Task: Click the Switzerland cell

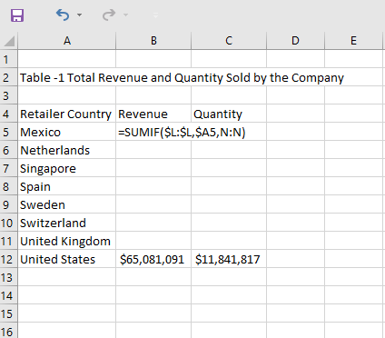Action: (x=67, y=223)
